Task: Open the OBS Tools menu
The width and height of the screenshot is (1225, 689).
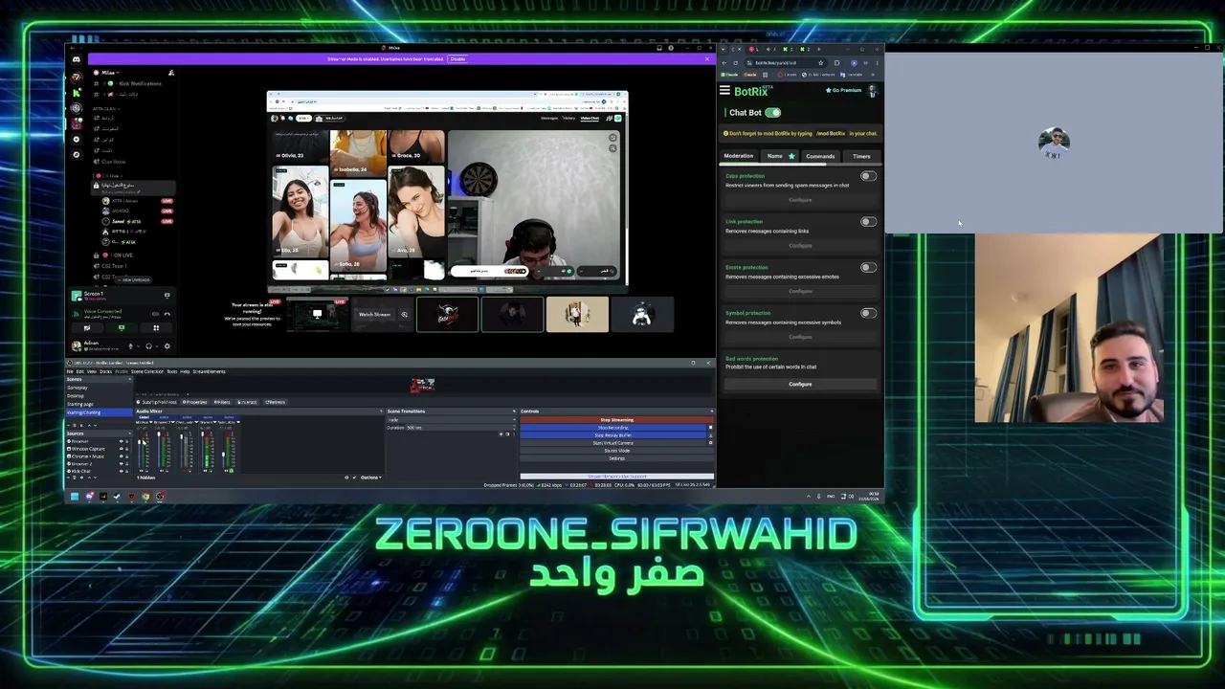Action: pyautogui.click(x=172, y=371)
